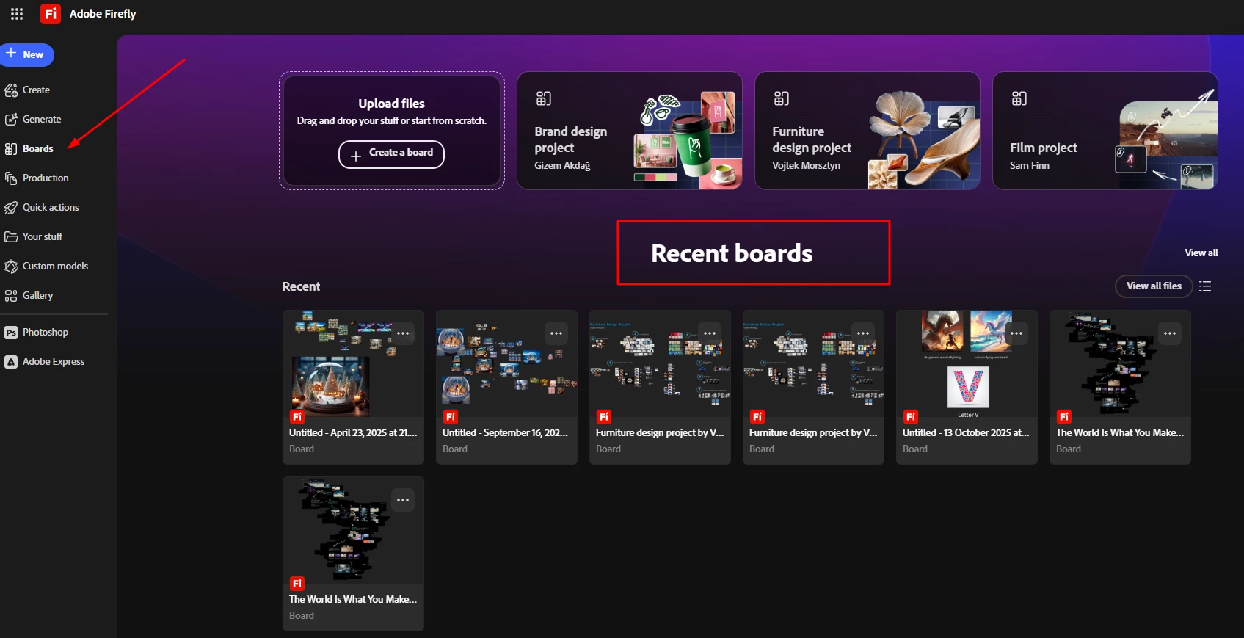Image resolution: width=1244 pixels, height=638 pixels.
Task: Click the Vojtek Morsztyn author name
Action: [806, 166]
